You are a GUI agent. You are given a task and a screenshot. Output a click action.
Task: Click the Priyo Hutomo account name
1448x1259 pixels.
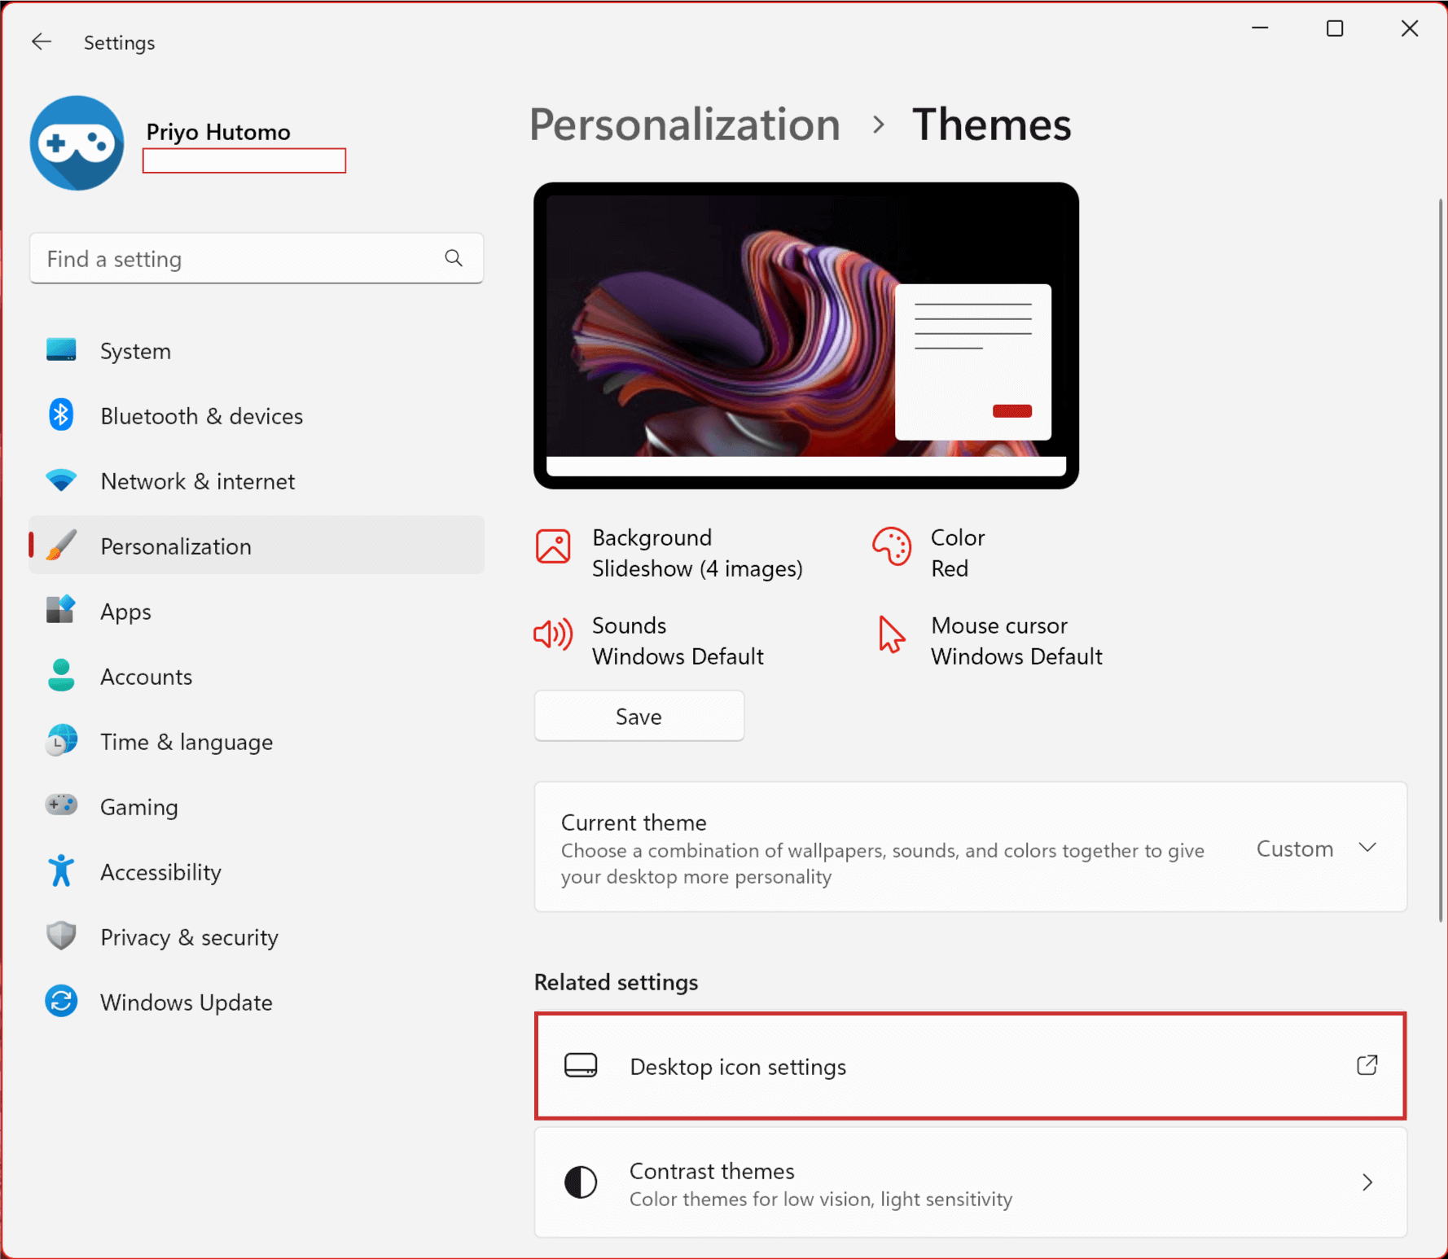(x=218, y=132)
